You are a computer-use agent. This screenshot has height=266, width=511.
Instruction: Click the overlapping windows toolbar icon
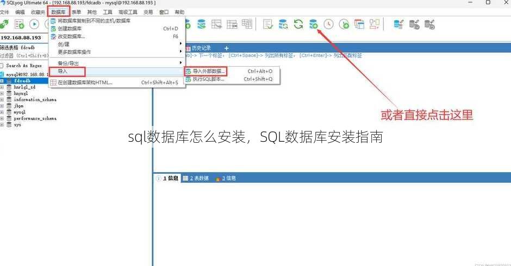359,24
